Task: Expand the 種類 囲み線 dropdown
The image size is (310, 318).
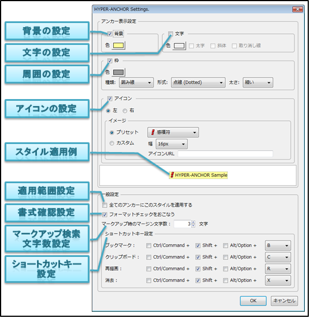Action: pyautogui.click(x=136, y=82)
